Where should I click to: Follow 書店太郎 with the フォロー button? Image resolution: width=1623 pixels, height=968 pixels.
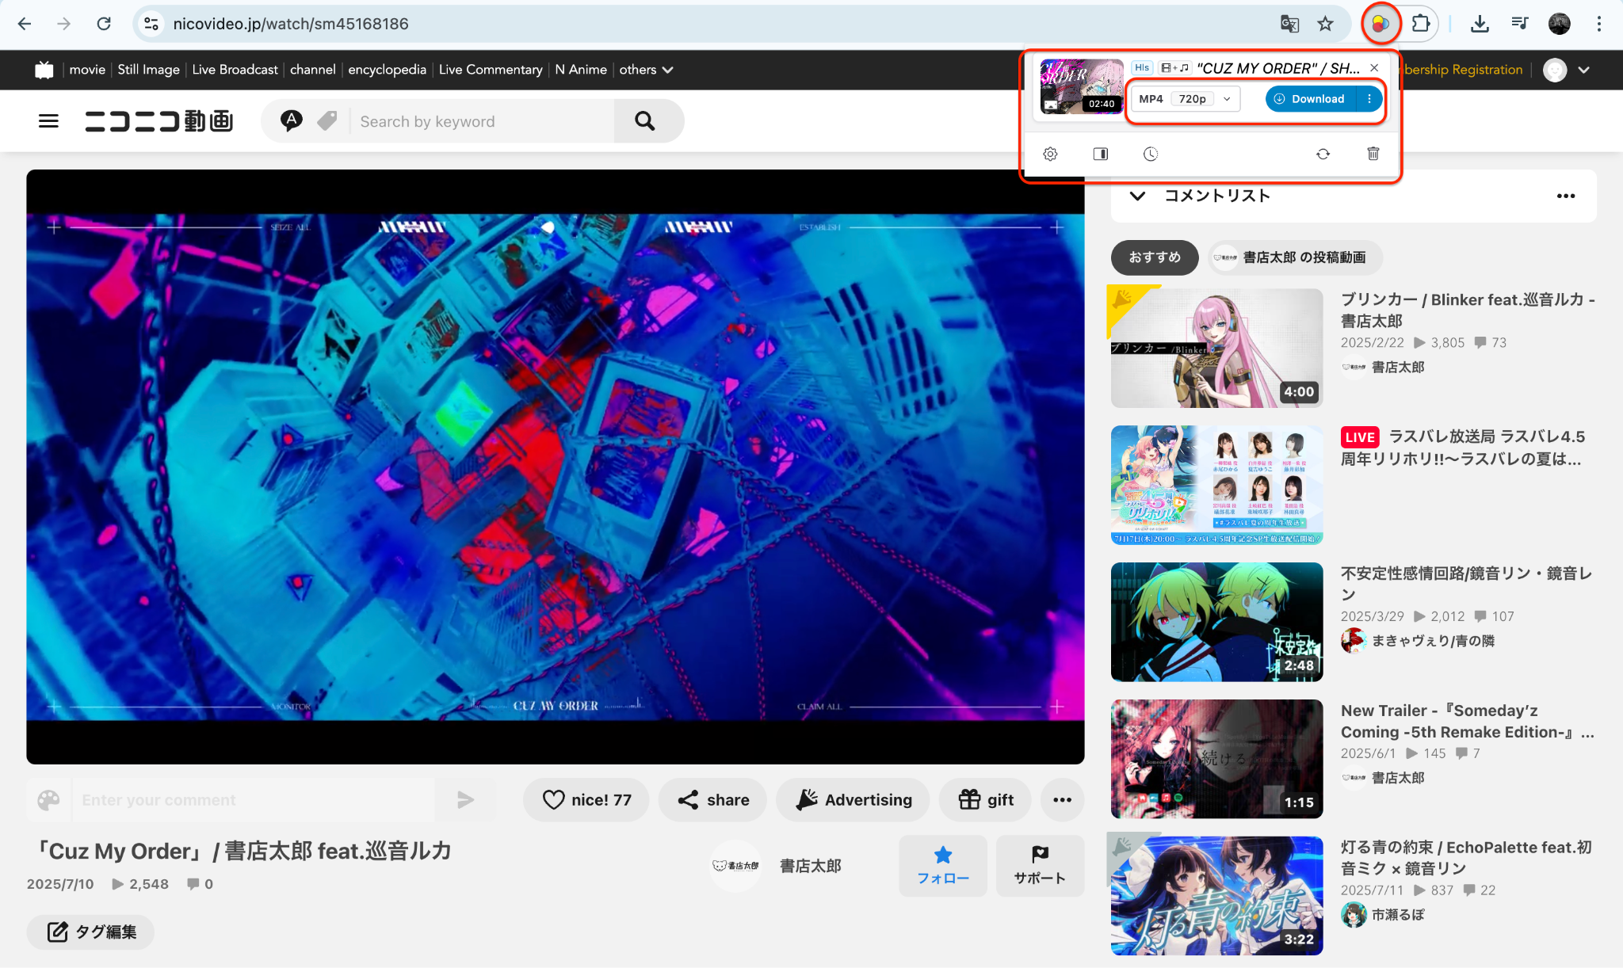(x=942, y=866)
